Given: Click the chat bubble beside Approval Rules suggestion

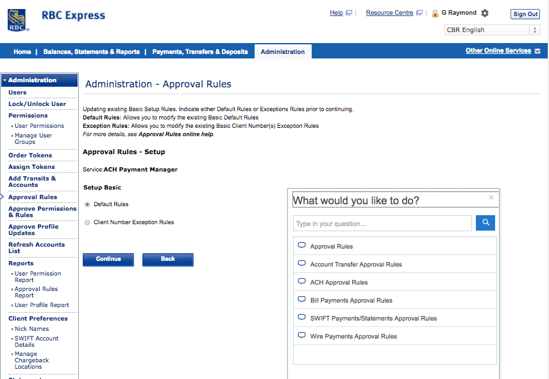Looking at the screenshot, I should (x=301, y=246).
